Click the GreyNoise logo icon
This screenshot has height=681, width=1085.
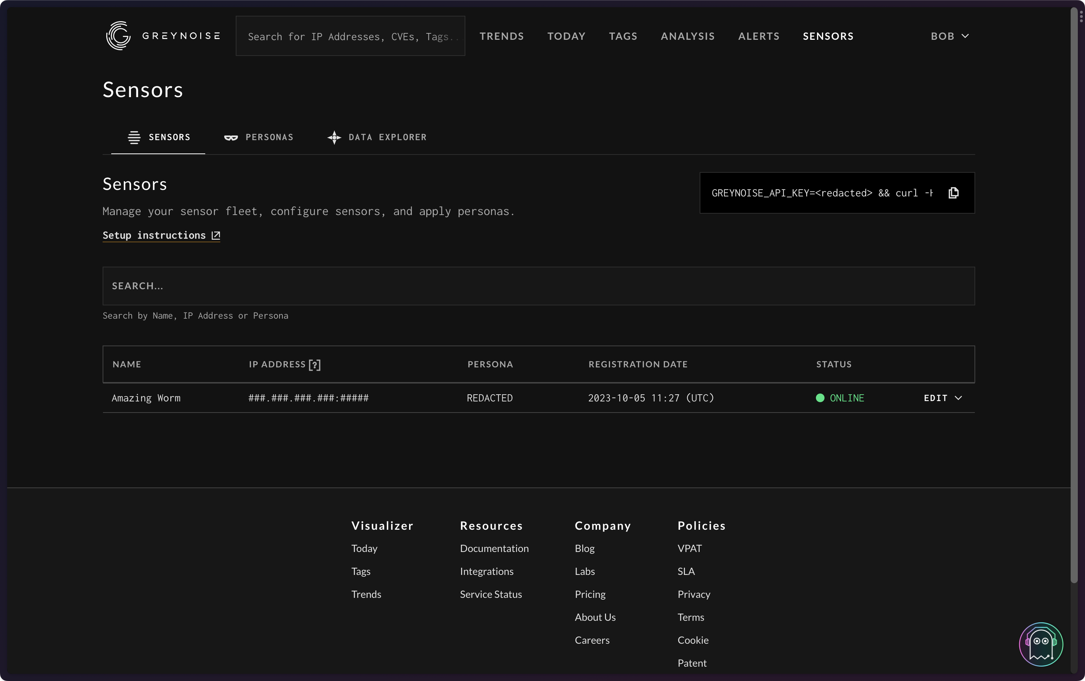point(118,35)
